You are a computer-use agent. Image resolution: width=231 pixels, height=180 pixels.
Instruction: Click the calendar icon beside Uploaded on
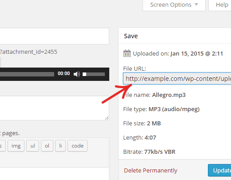pyautogui.click(x=127, y=53)
